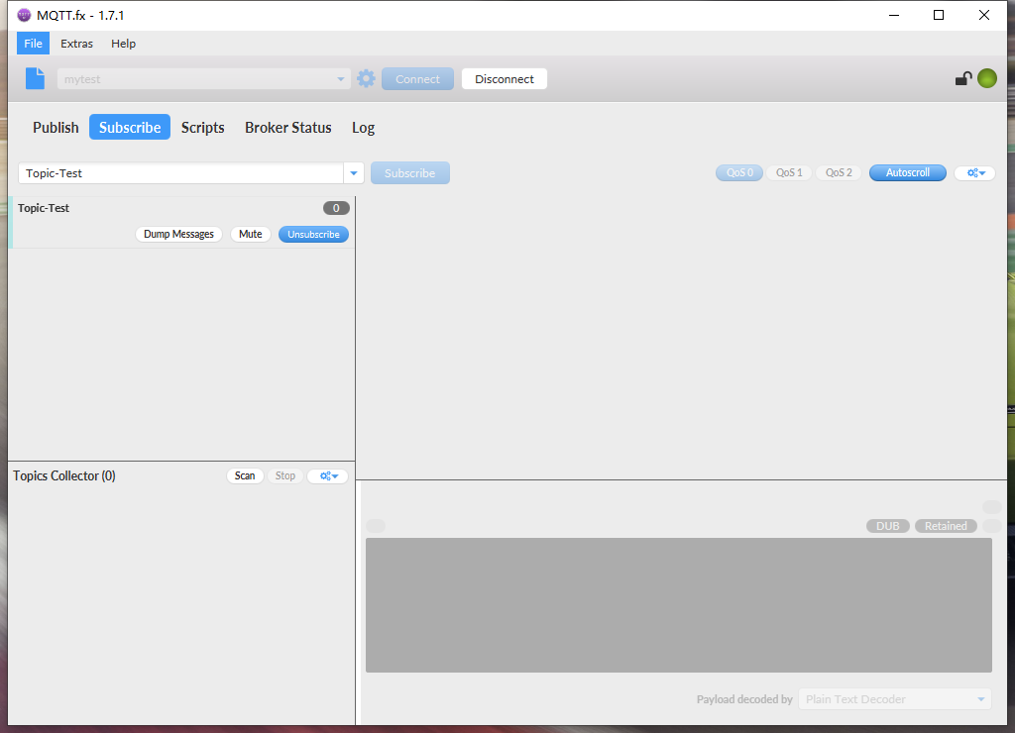Click the Payload decoded by label
1015x733 pixels.
point(744,699)
